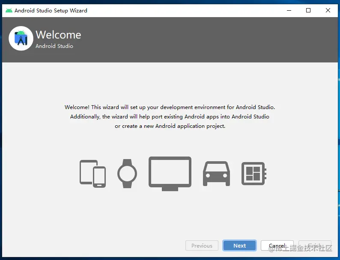
Task: Maximize the Setup Wizard window
Action: tap(308, 10)
